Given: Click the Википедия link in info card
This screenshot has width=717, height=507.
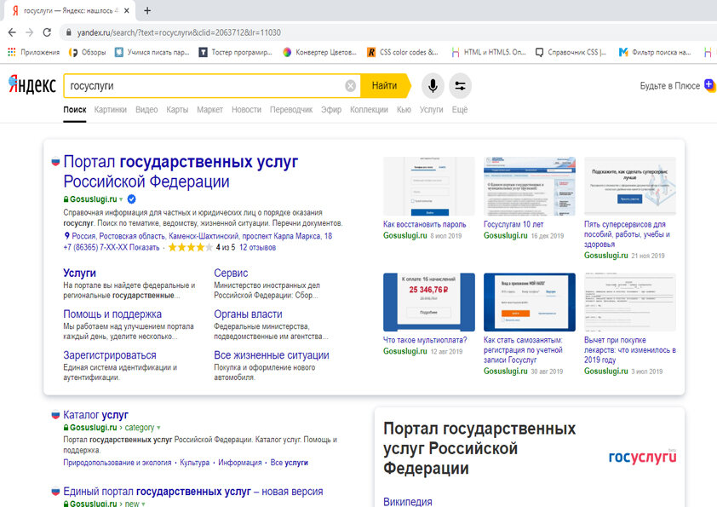Looking at the screenshot, I should click(407, 502).
